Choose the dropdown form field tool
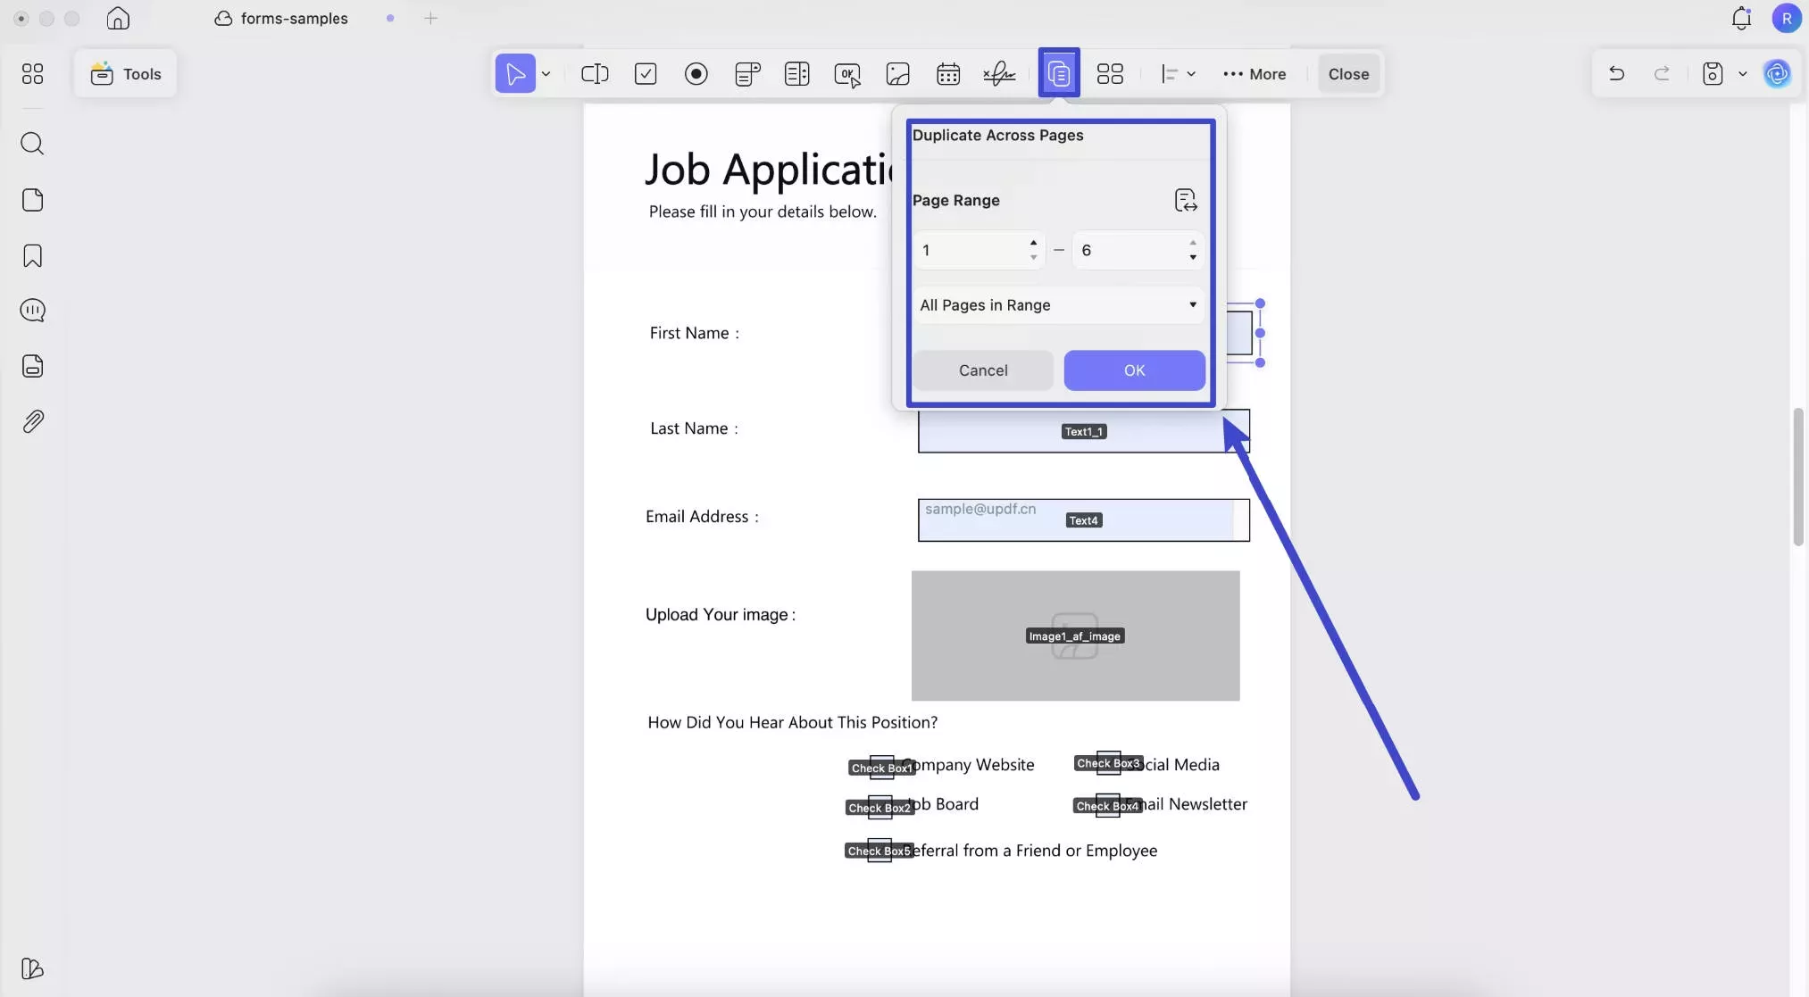1809x997 pixels. pyautogui.click(x=747, y=74)
